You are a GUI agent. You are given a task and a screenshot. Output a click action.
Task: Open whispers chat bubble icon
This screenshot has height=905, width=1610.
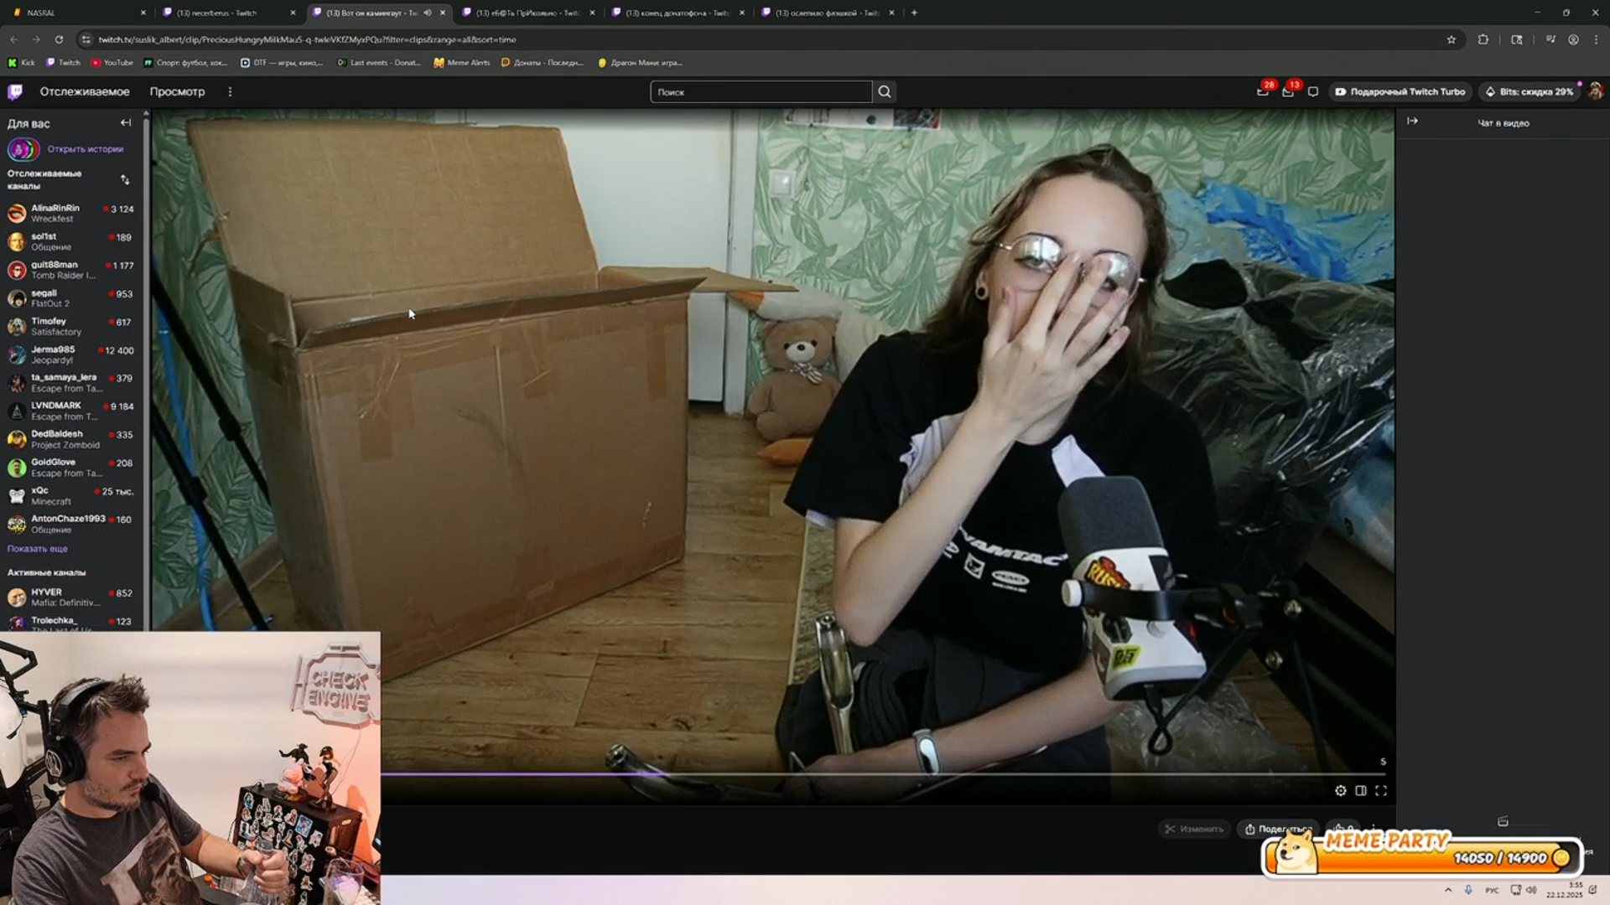[x=1313, y=92]
